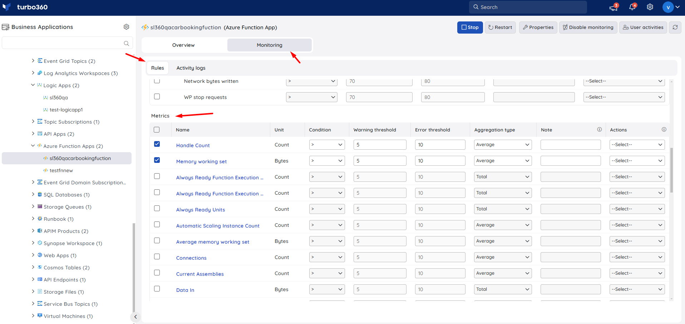
Task: Click the Log Analytics Workspaces icon
Action: [x=40, y=73]
